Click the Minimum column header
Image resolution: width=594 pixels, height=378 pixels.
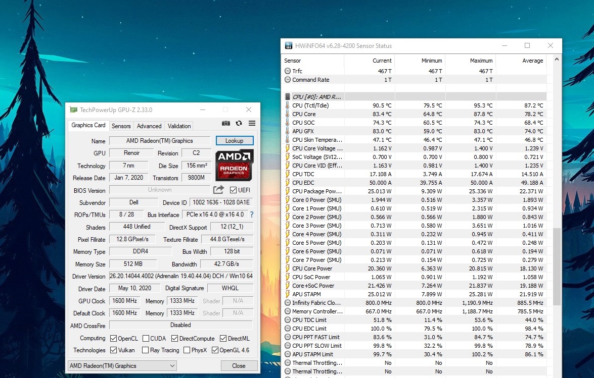click(x=420, y=61)
